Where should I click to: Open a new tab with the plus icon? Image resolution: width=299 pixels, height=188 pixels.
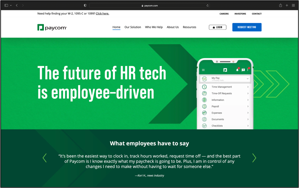[x=287, y=5]
